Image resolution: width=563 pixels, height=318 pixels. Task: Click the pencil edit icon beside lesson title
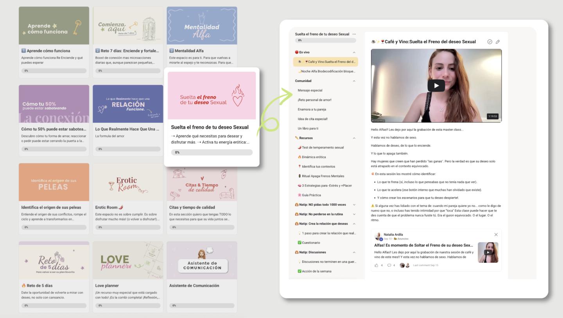(x=498, y=42)
